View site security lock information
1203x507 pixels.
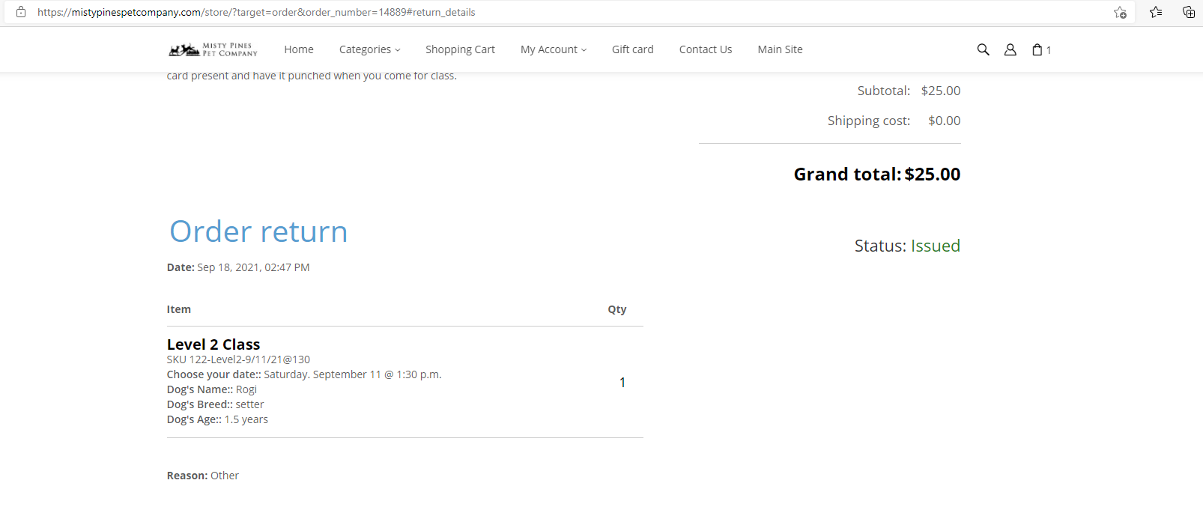coord(21,12)
